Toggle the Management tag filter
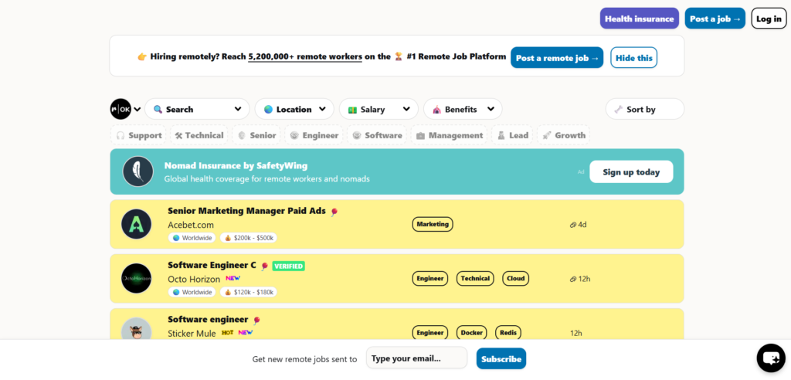 coord(449,135)
